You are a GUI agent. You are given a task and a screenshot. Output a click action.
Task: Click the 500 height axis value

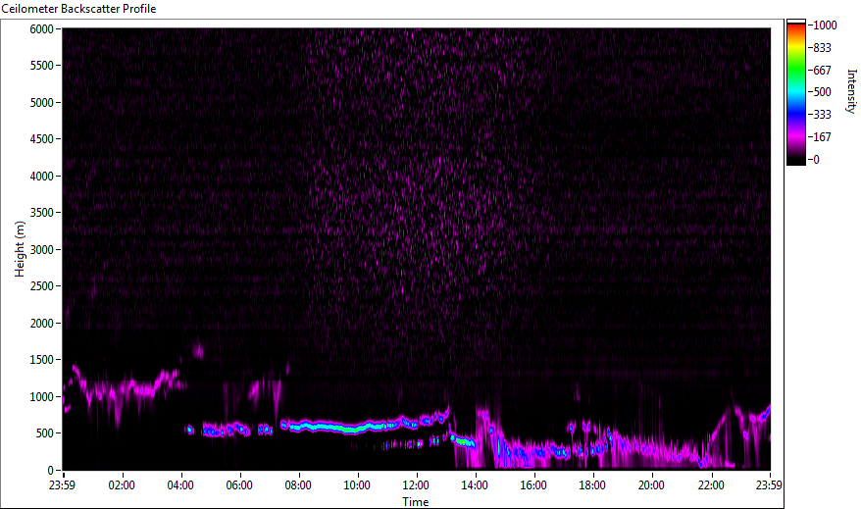coord(44,433)
